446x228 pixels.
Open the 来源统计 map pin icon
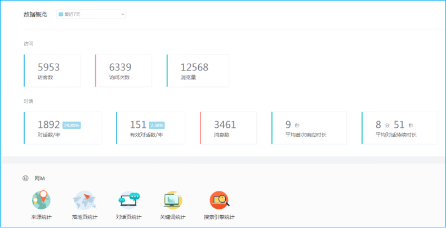point(42,200)
